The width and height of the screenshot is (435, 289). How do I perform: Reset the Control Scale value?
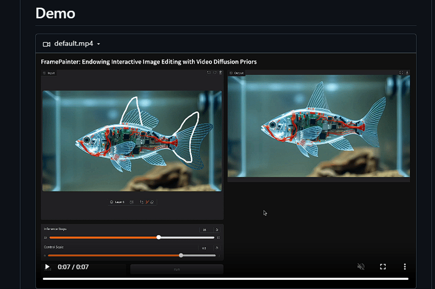pyautogui.click(x=217, y=248)
